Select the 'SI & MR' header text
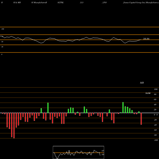 pos(17,3)
